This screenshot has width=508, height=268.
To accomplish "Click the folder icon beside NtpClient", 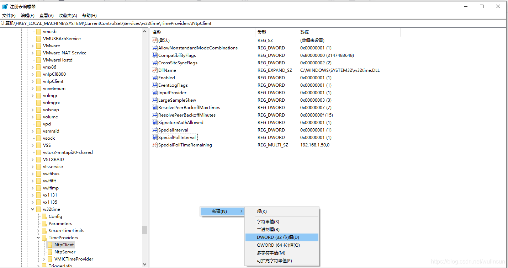I will coord(50,245).
